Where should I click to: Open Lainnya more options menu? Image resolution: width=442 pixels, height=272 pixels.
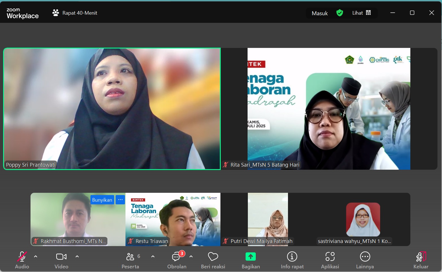365,260
